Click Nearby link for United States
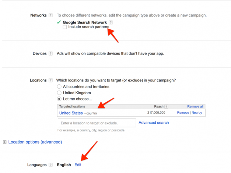Image resolution: width=231 pixels, height=173 pixels. click(196, 113)
